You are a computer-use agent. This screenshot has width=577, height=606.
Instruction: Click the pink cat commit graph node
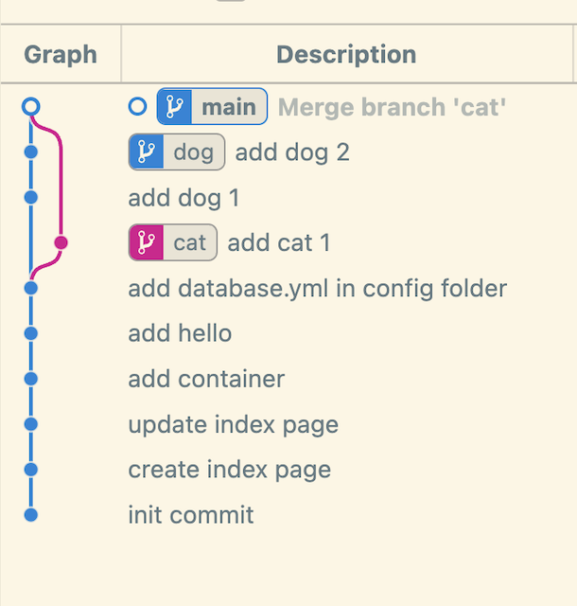(x=61, y=243)
